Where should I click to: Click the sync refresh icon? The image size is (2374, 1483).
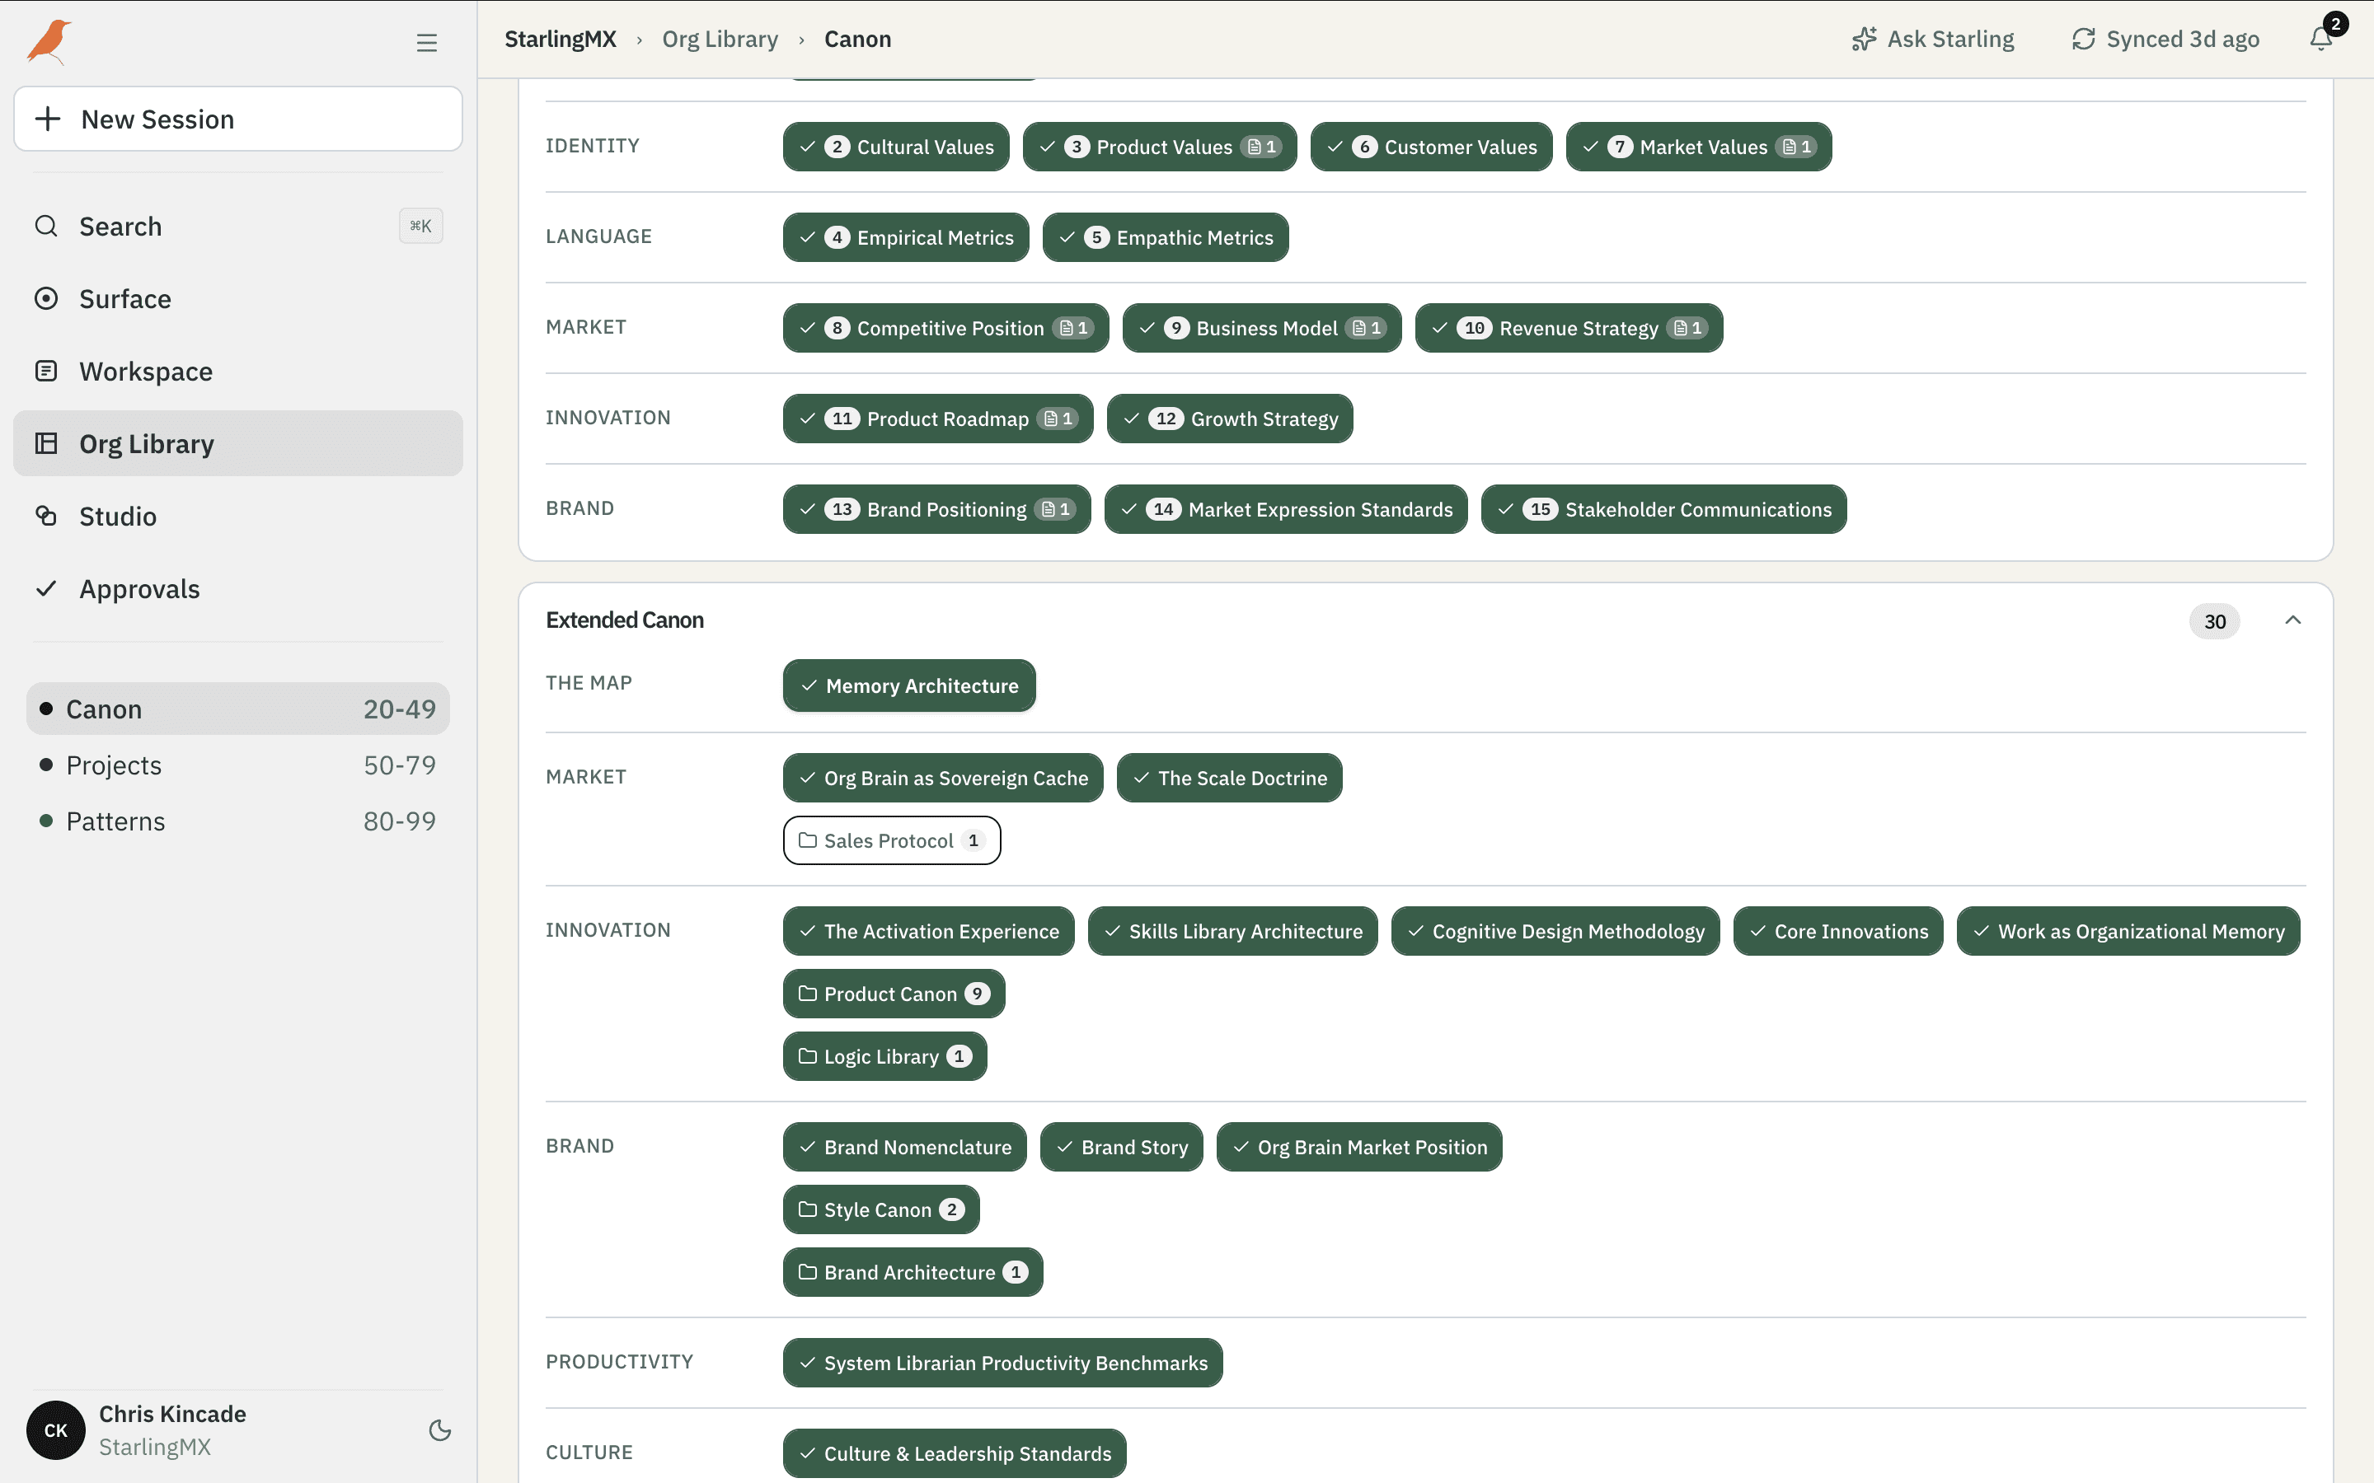(2084, 40)
